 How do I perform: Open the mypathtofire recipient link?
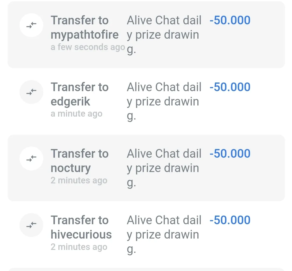[85, 35]
